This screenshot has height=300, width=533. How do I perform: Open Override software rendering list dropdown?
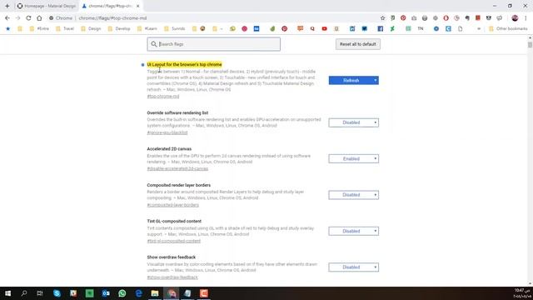(353, 122)
